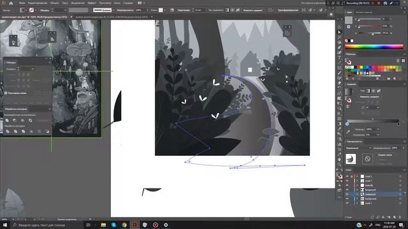Open blend mode dropdown in Transparency panel

[358, 148]
